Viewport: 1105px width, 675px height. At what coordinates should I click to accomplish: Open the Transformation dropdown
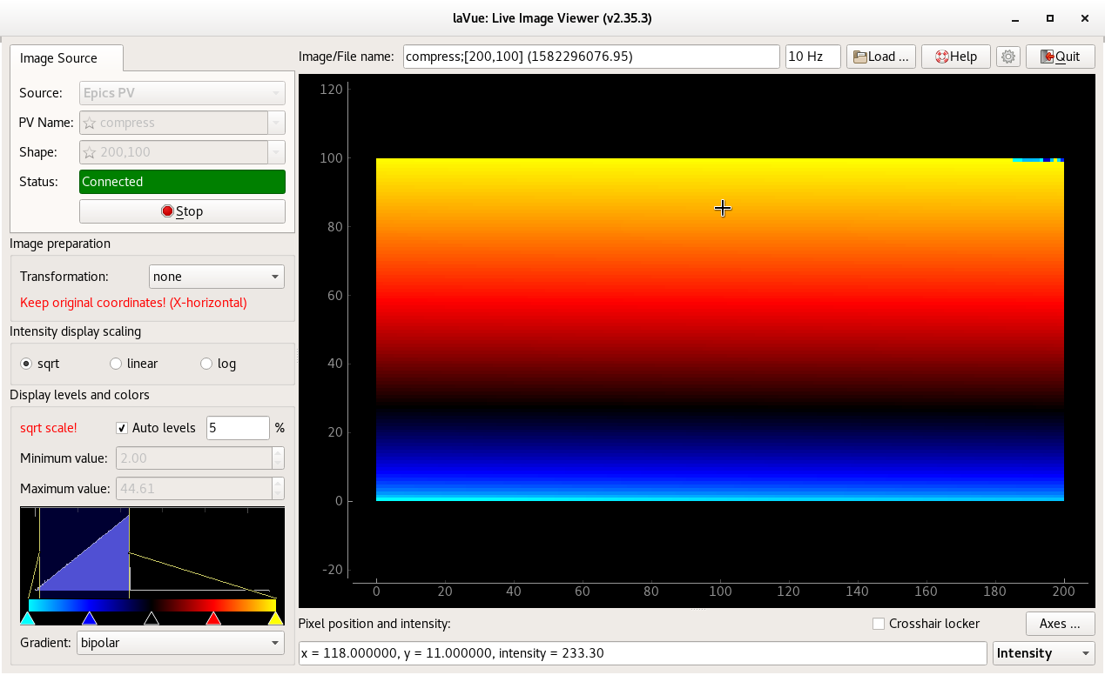(217, 277)
